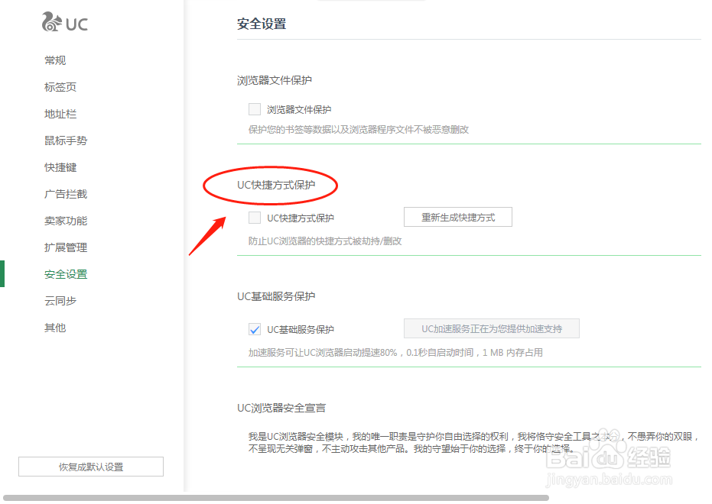This screenshot has height=504, width=712.
Task: Click the horizontal scrollbar at bottom
Action: pyautogui.click(x=276, y=498)
